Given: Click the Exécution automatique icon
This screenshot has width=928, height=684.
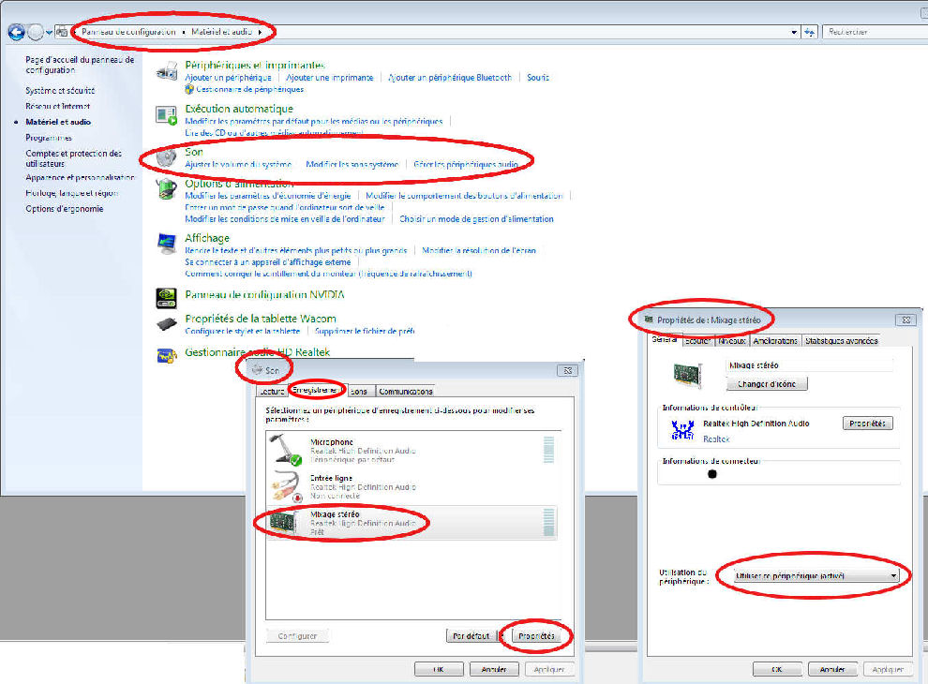Looking at the screenshot, I should [x=166, y=115].
